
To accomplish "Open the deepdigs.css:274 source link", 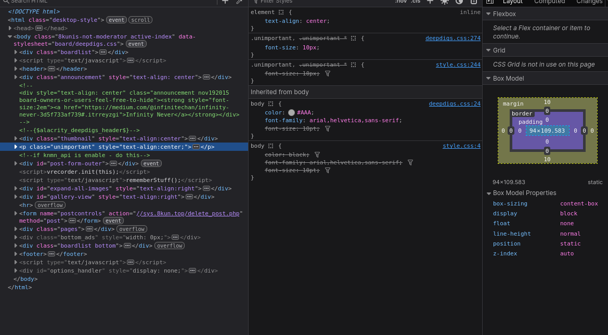I will [453, 38].
